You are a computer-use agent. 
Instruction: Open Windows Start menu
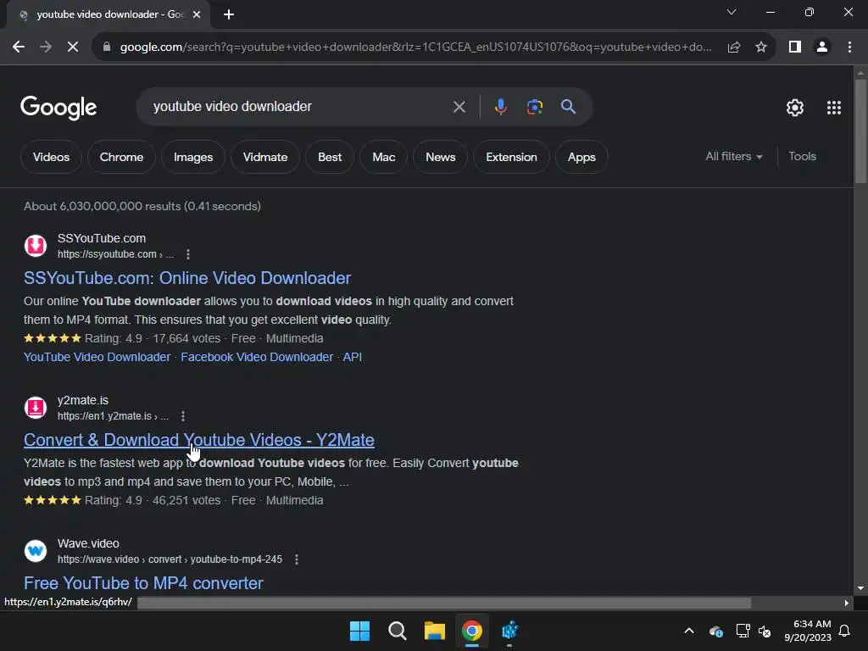tap(359, 631)
